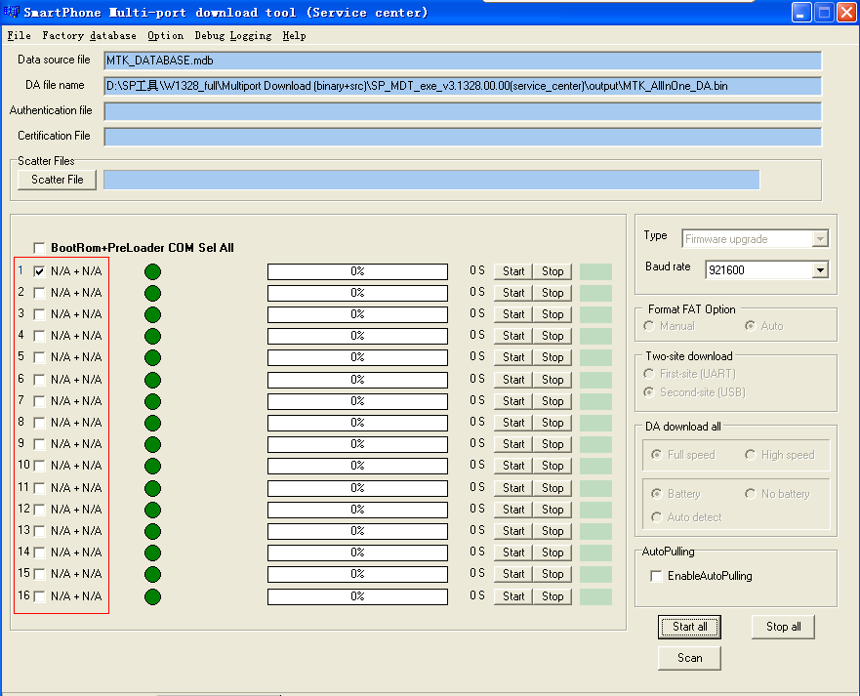Open the Help menu
Screen dimensions: 860x696
click(295, 36)
